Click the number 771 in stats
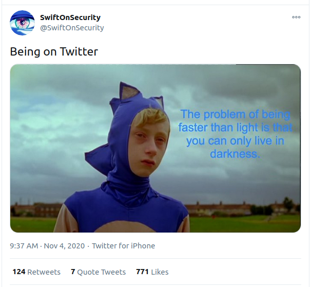 (x=142, y=272)
